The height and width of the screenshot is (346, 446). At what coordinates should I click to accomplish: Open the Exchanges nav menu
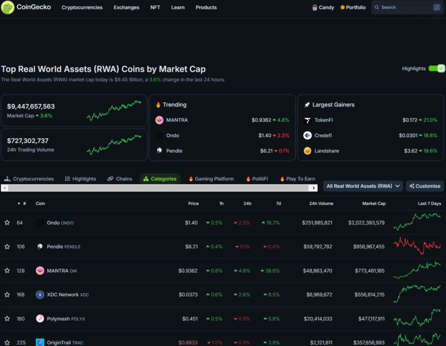(126, 7)
